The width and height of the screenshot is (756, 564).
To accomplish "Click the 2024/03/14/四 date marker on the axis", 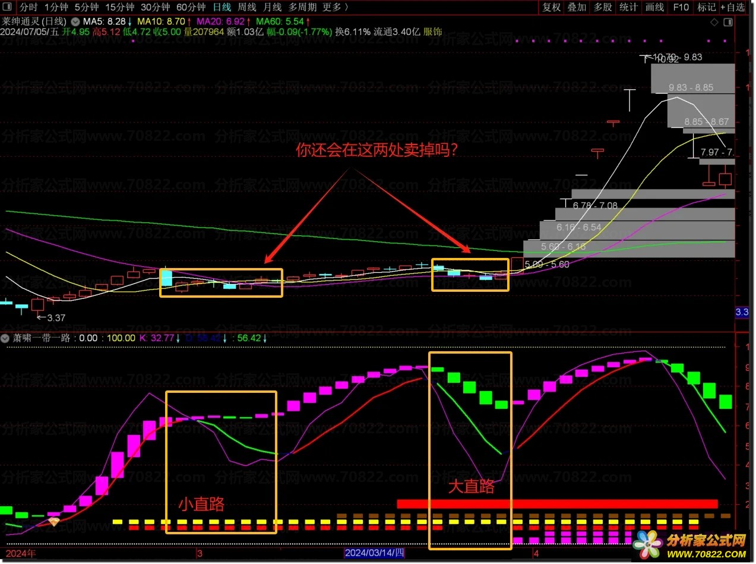I will click(375, 553).
